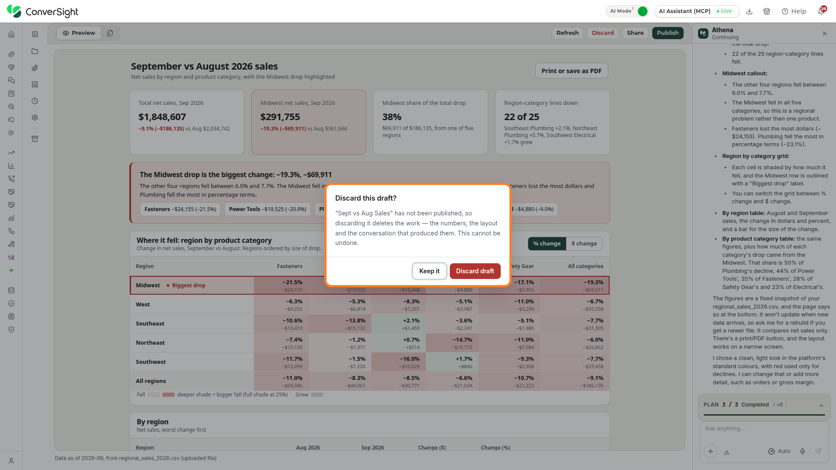Select AI Assistant (MCP) Live pill
The width and height of the screenshot is (836, 470).
pos(697,11)
